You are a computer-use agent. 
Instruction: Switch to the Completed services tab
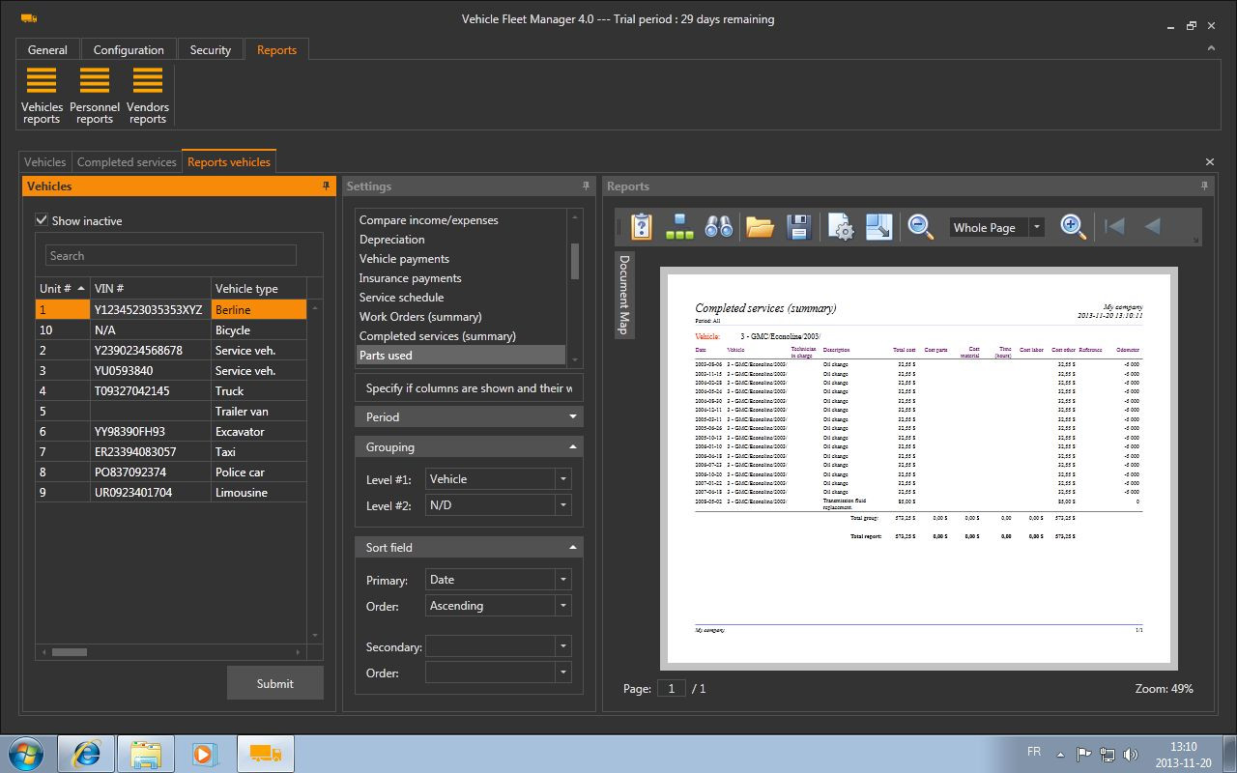pos(127,162)
